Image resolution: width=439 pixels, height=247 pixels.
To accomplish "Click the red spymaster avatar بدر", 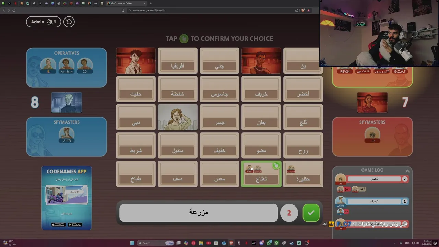I will click(372, 134).
